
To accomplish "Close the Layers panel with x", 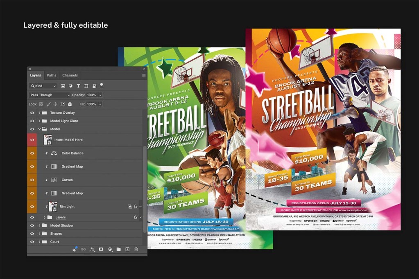I will click(29, 69).
